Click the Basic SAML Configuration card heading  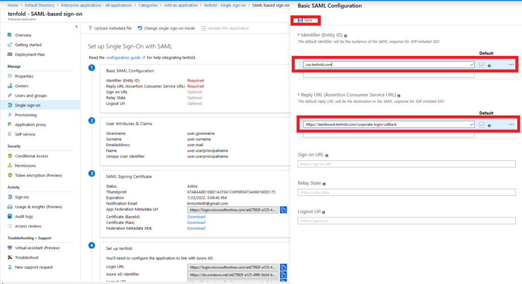tap(130, 71)
